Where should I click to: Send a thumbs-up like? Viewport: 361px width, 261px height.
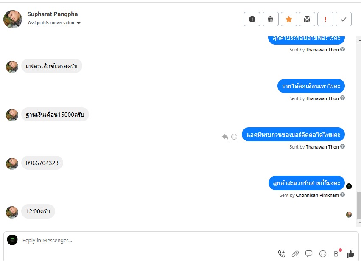[350, 254]
